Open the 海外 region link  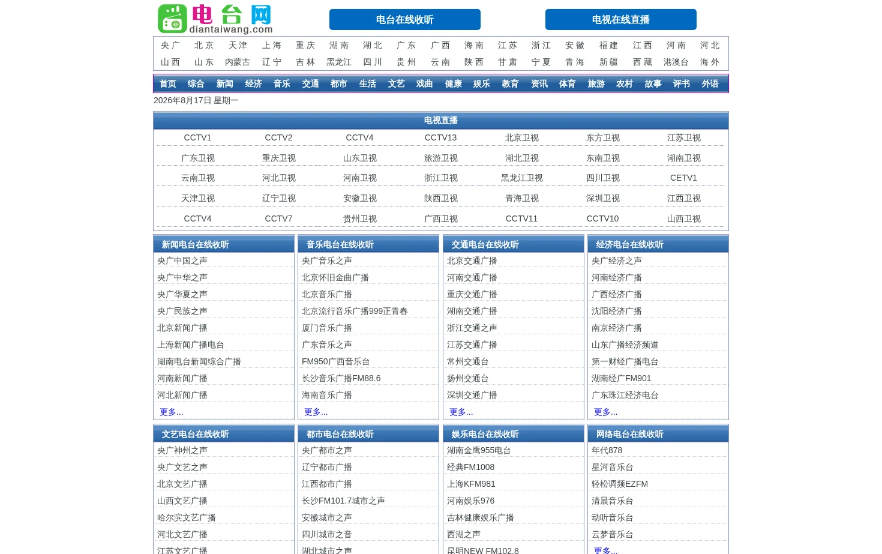pos(710,62)
